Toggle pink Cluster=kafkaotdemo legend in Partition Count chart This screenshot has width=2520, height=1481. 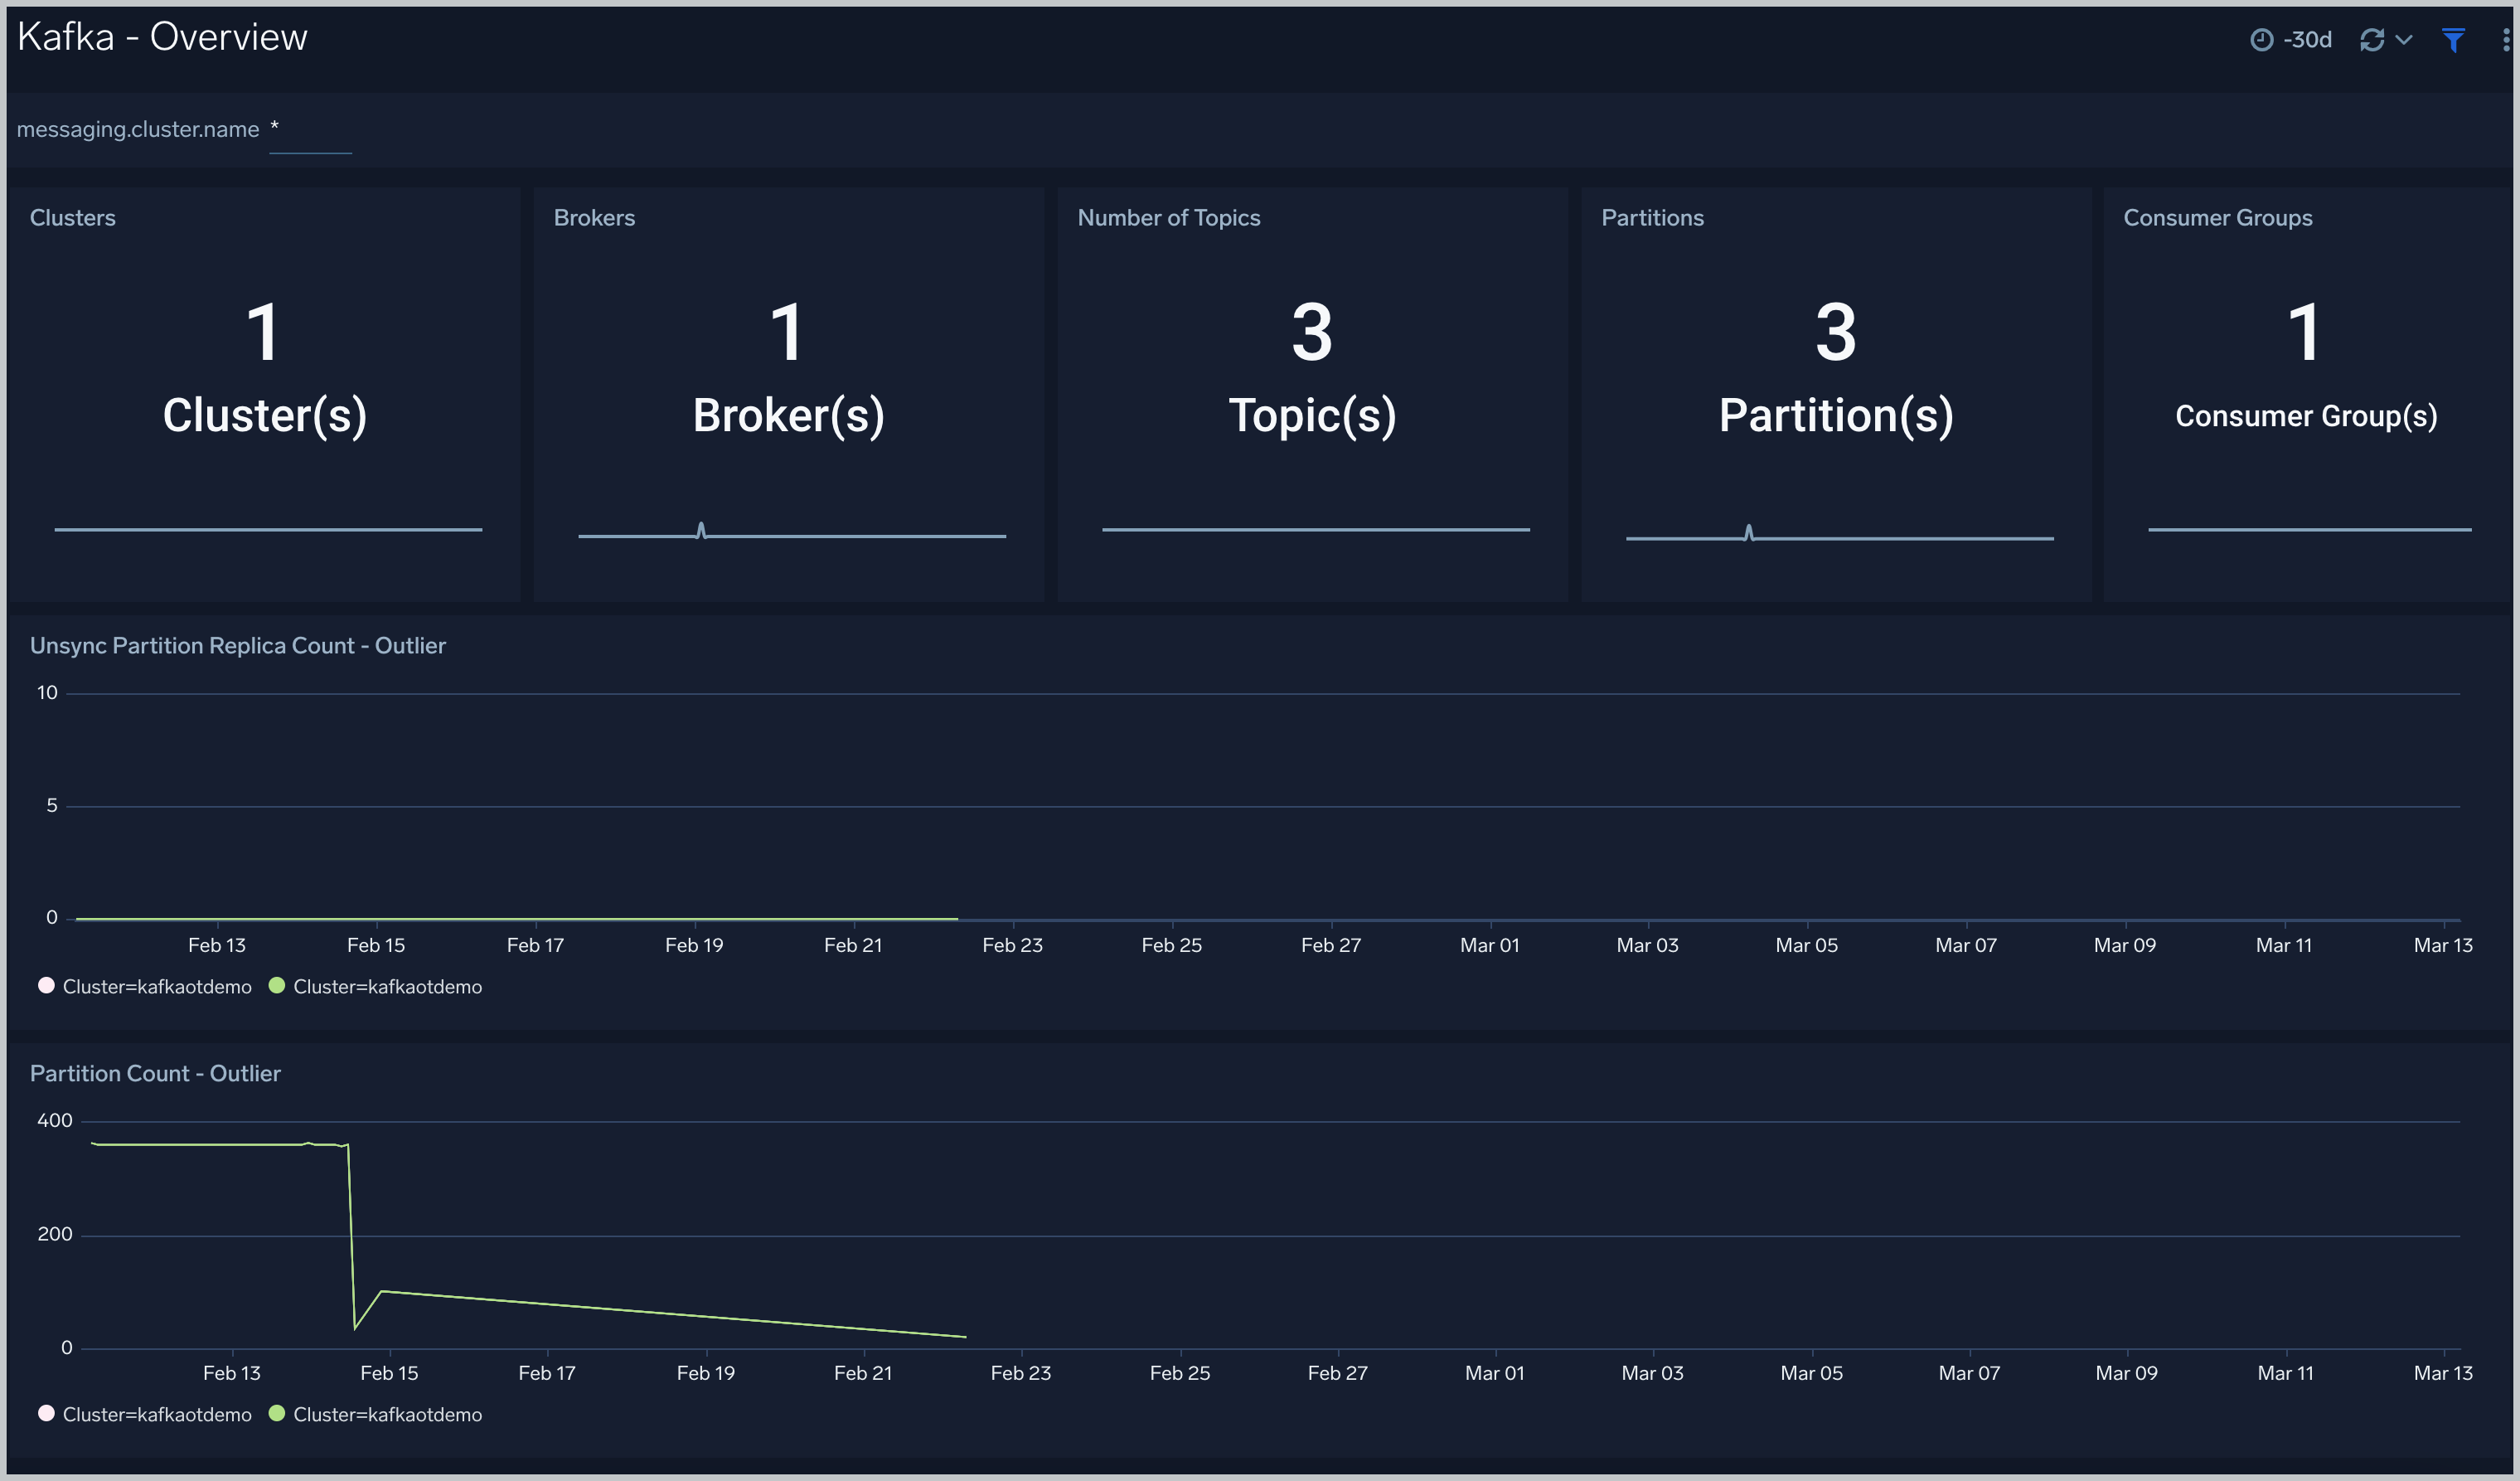coord(144,1415)
